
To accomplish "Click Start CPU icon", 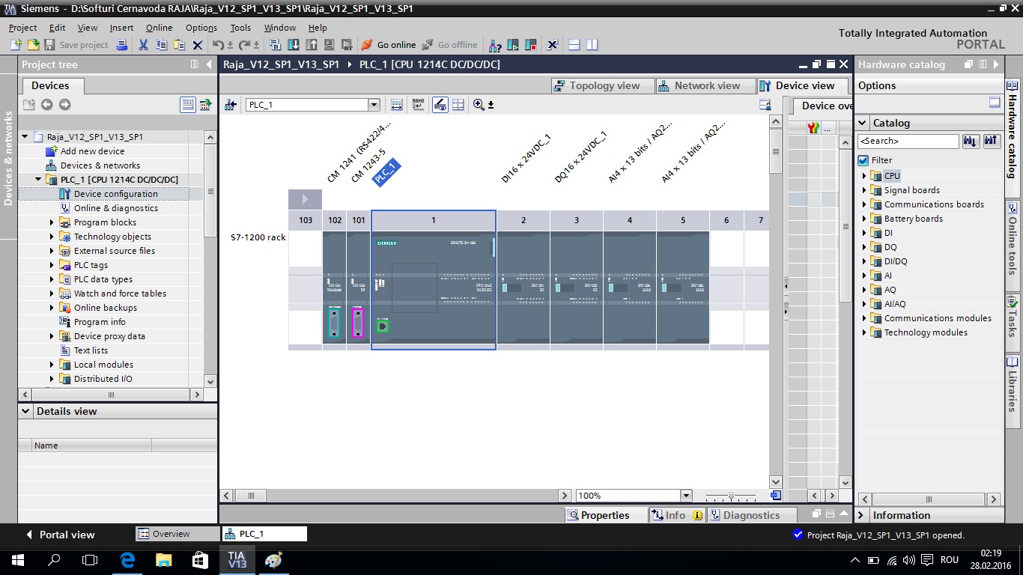I will pyautogui.click(x=513, y=45).
